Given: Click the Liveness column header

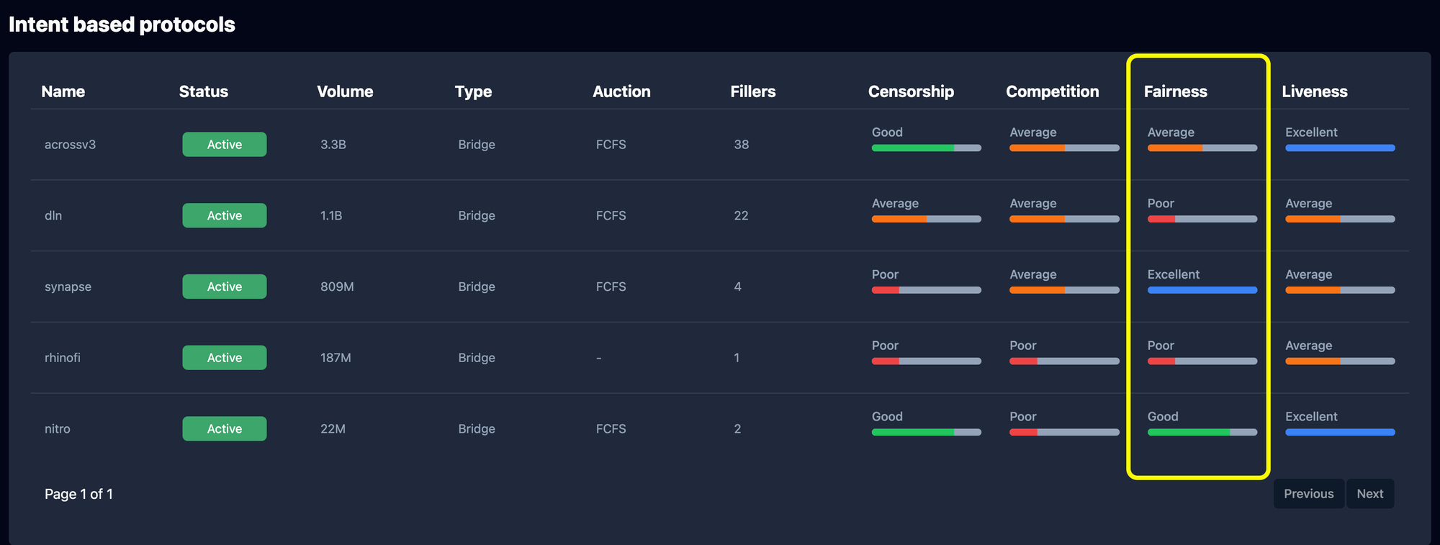Looking at the screenshot, I should tap(1314, 91).
